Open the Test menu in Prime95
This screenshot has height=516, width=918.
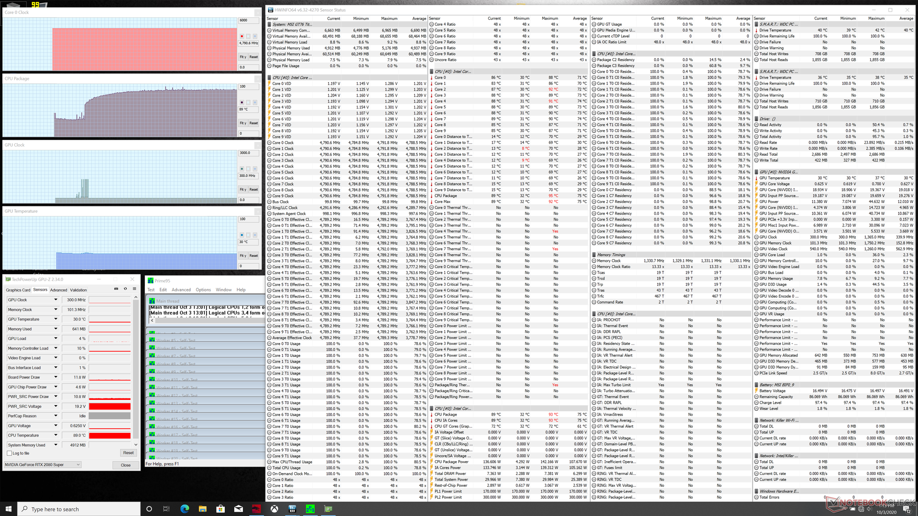point(151,290)
